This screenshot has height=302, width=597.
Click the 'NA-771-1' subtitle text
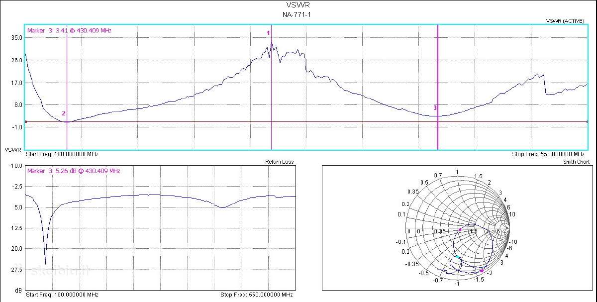pos(297,14)
